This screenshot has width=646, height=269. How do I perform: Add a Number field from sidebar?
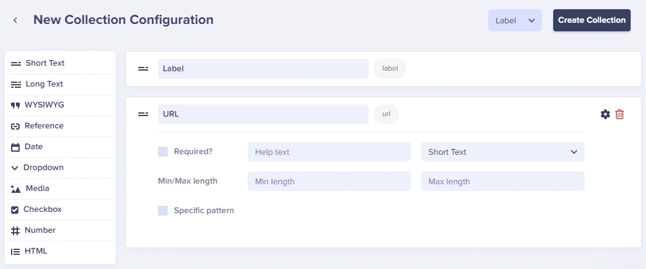click(40, 230)
